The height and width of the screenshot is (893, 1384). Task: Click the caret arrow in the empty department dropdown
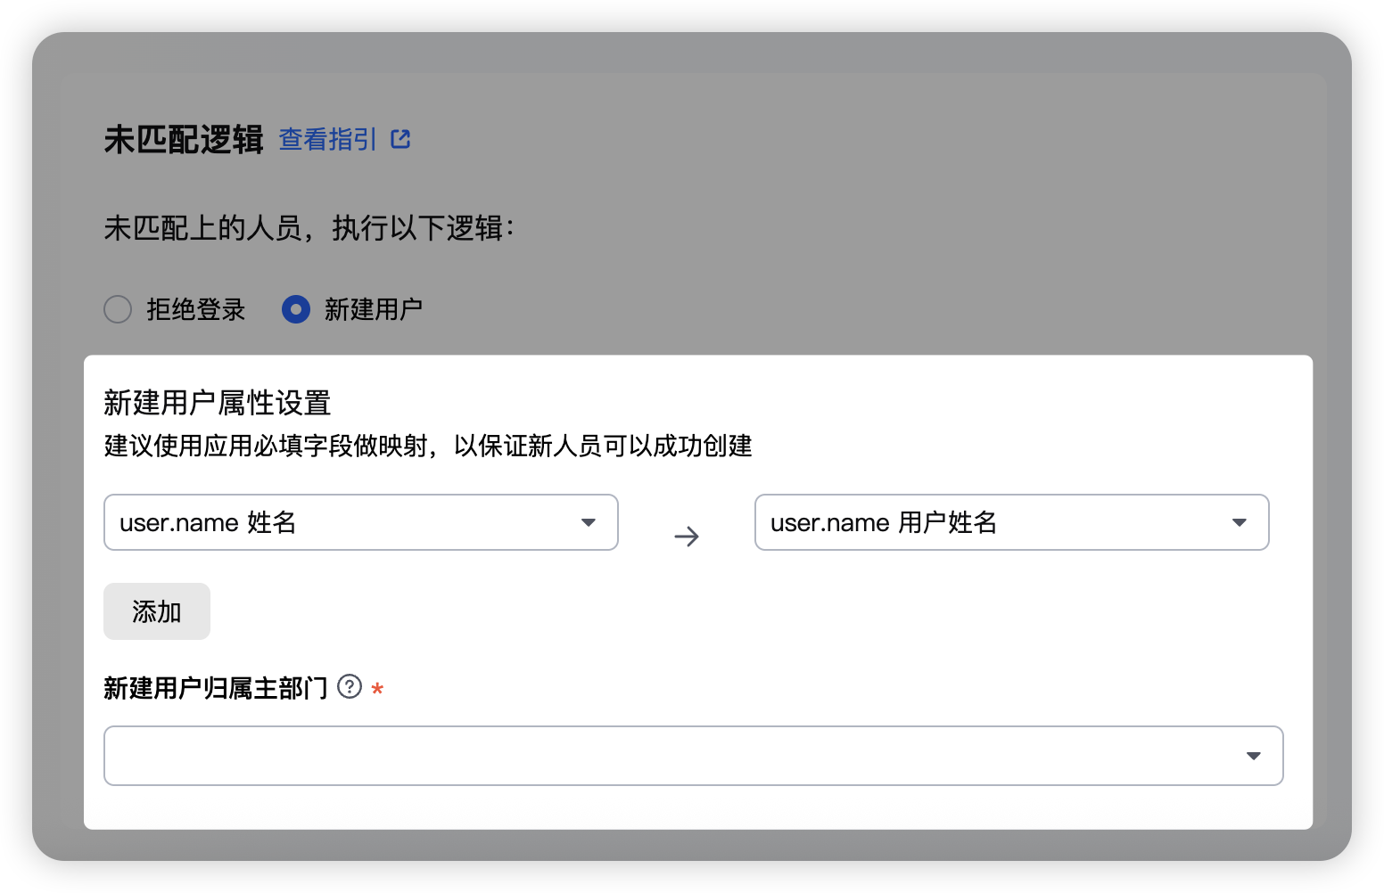tap(1254, 756)
